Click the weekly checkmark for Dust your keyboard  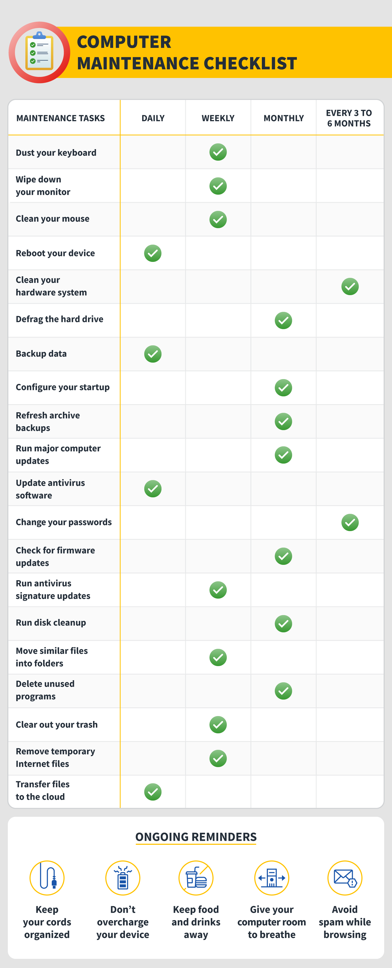point(218,152)
